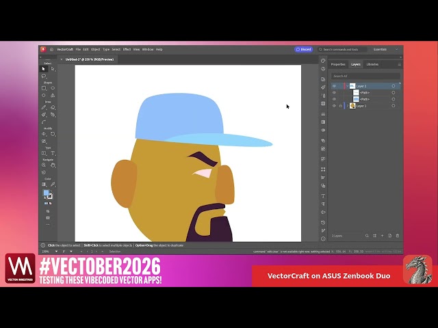Click the Discord button
This screenshot has width=438, height=328.
tap(304, 49)
